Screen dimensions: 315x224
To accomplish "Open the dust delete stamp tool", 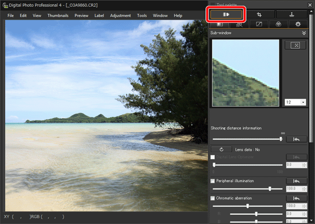I will [292, 14].
